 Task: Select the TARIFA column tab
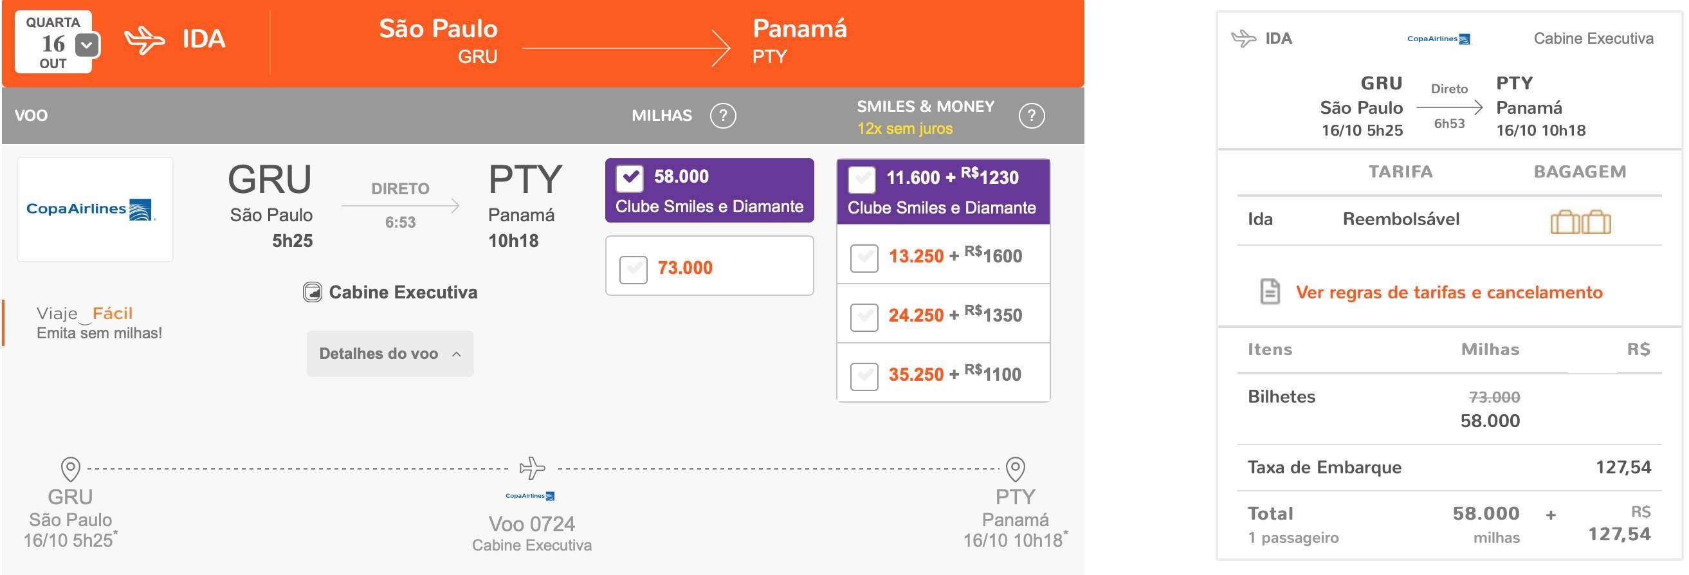pos(1400,172)
